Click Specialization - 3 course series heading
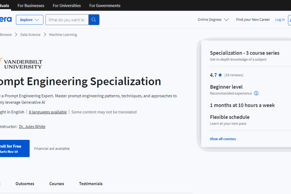This screenshot has width=291, height=194. (x=245, y=53)
